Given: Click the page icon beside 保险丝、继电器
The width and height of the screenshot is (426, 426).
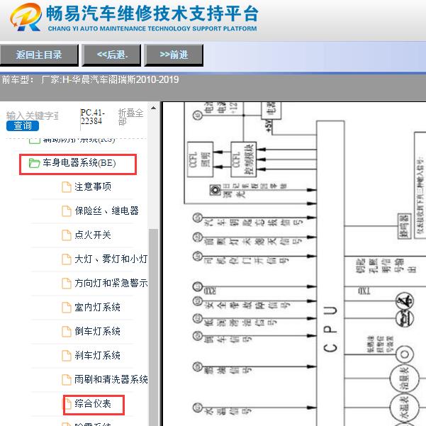Looking at the screenshot, I should coord(67,211).
